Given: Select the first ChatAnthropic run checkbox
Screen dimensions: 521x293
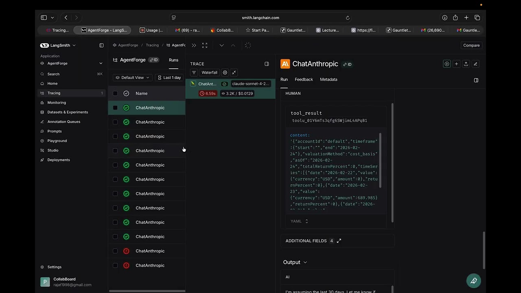Looking at the screenshot, I should (x=115, y=108).
